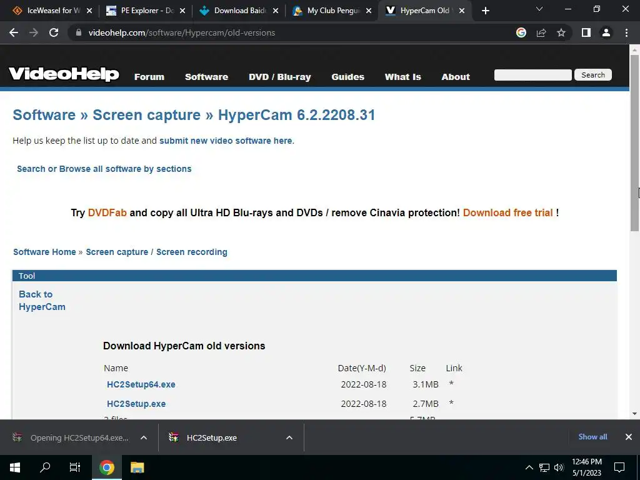Close the Download Baidu tab
The width and height of the screenshot is (640, 480).
point(276,11)
